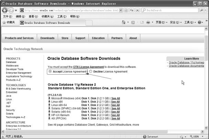Click the Education nav tab
209x139 pixels.
tap(98, 38)
